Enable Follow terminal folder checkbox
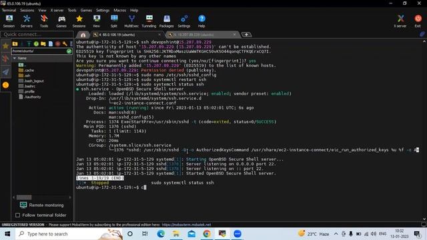427x240 pixels. coord(18,215)
